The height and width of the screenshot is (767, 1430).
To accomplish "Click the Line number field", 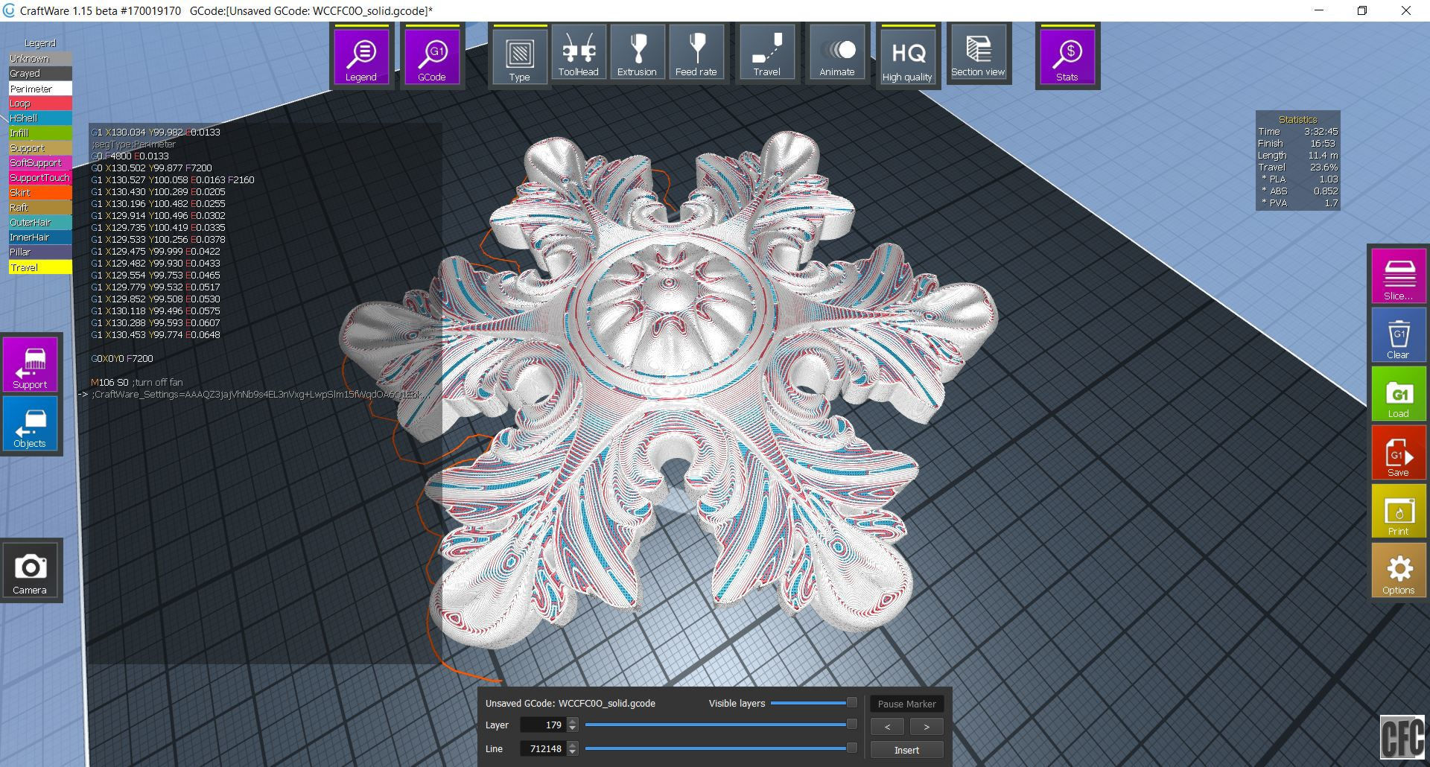I will point(543,748).
